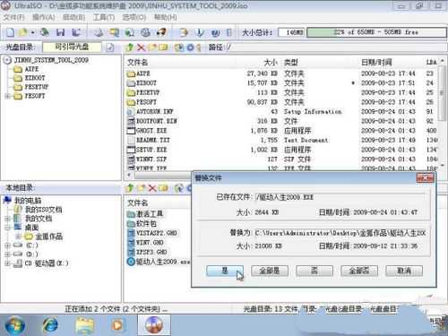Click red X delete in local pane toolbar
This screenshot has width=448, height=336.
click(152, 188)
